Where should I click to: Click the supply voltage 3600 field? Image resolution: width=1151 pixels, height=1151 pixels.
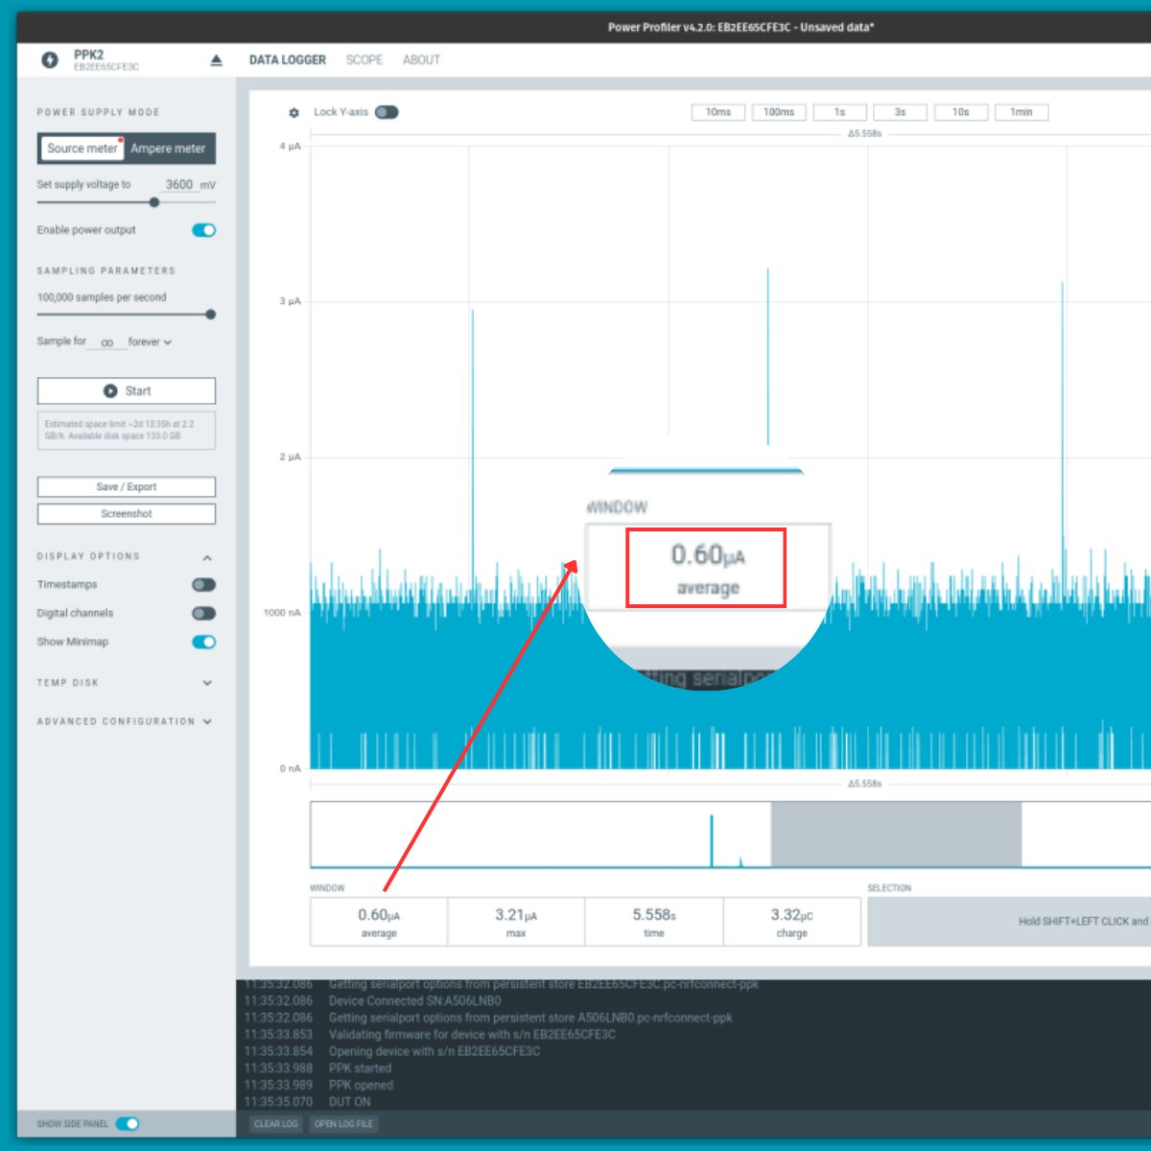[x=179, y=184]
